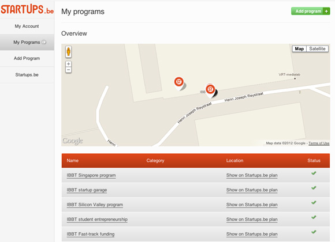Click the green Add program button
Image resolution: width=335 pixels, height=242 pixels.
coord(310,11)
